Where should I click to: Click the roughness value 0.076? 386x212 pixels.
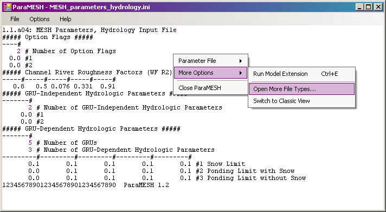61,86
